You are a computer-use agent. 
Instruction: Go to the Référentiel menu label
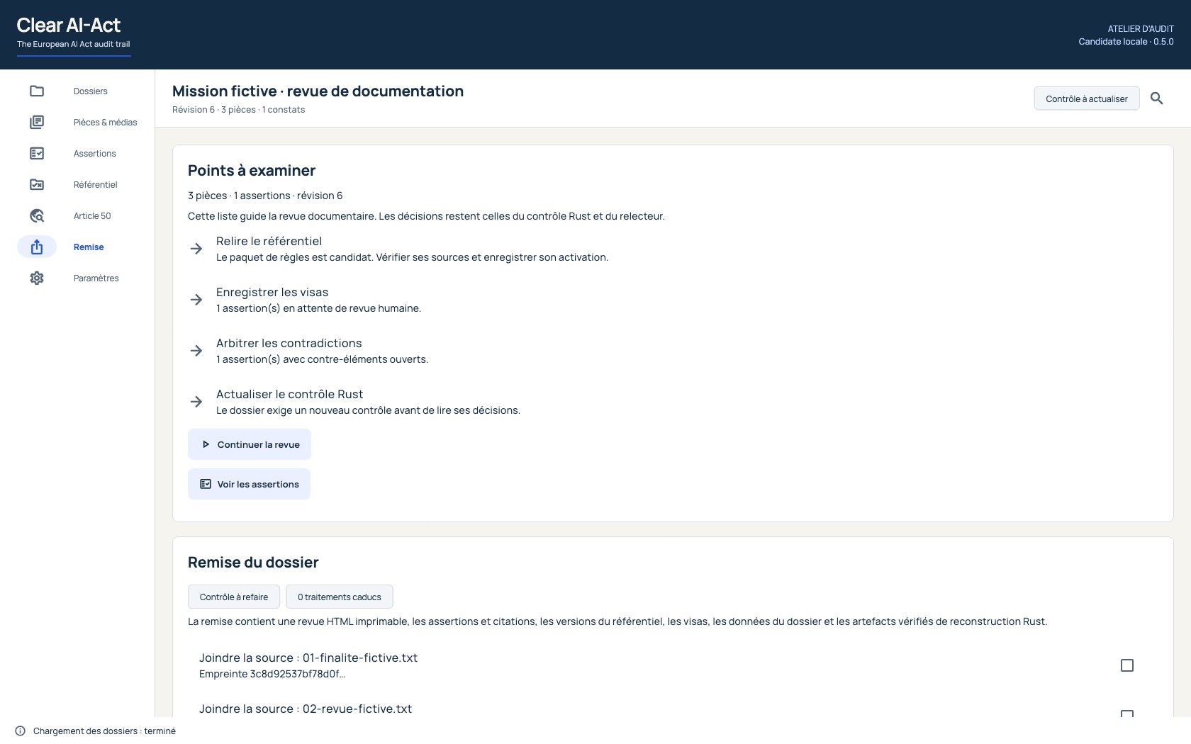click(x=95, y=184)
